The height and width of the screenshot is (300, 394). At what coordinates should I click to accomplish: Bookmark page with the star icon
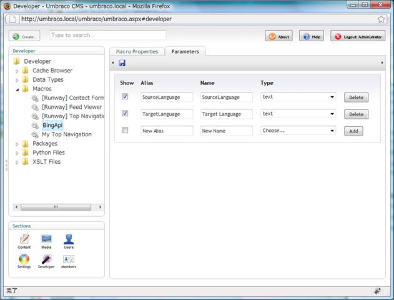click(381, 19)
